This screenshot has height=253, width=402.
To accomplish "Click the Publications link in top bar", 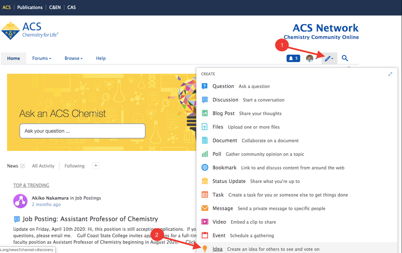I will pyautogui.click(x=30, y=7).
